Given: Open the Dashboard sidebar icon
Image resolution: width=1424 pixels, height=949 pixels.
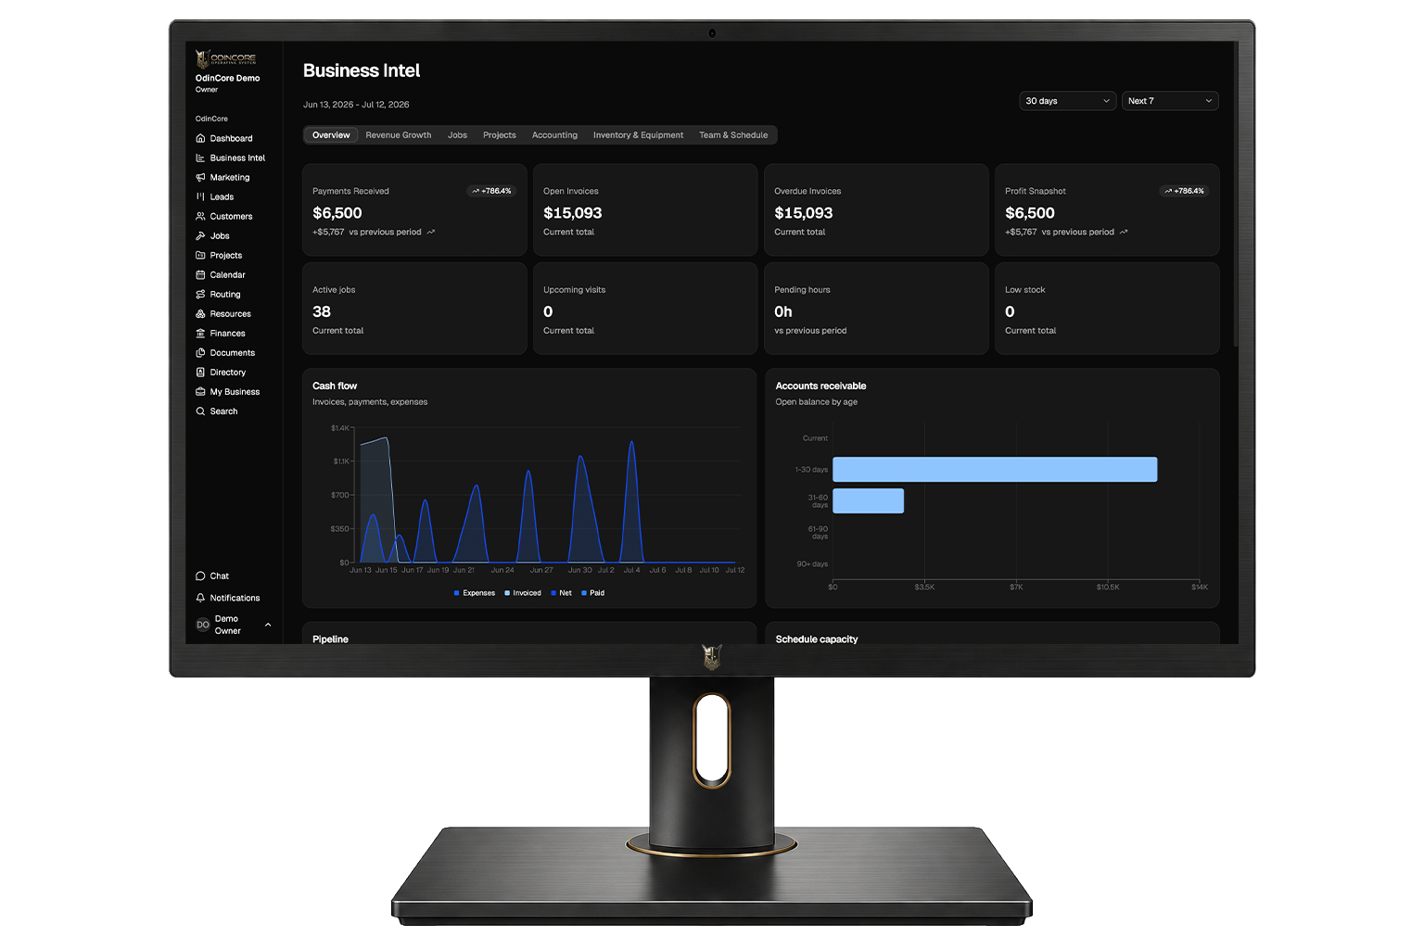Looking at the screenshot, I should coord(200,138).
